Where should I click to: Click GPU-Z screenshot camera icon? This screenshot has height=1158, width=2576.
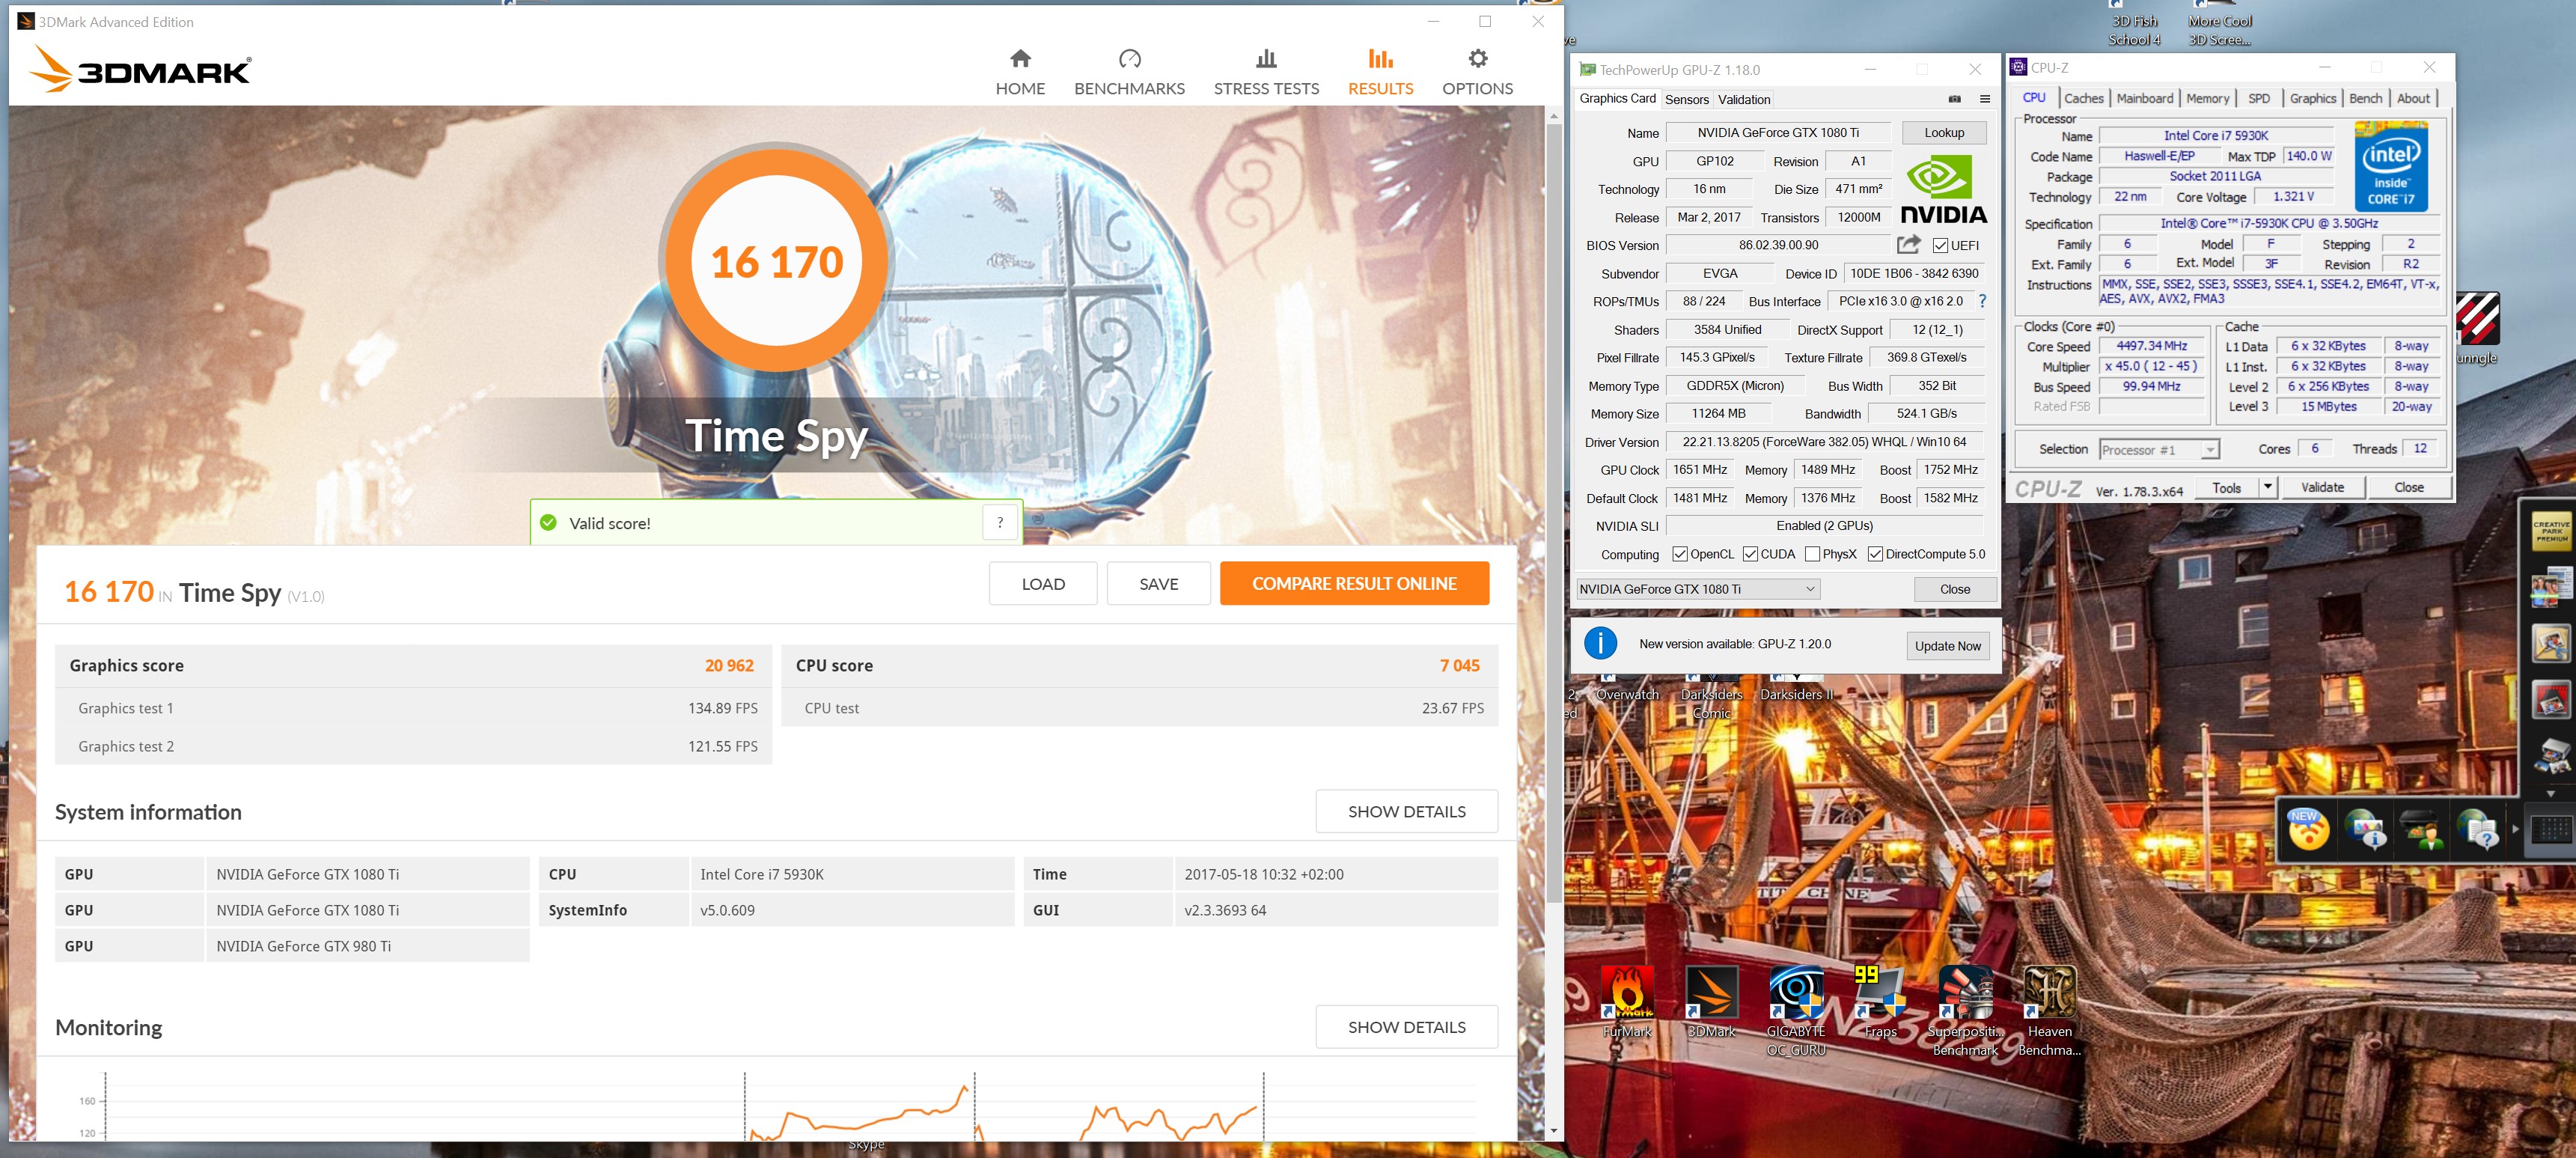(x=1954, y=99)
